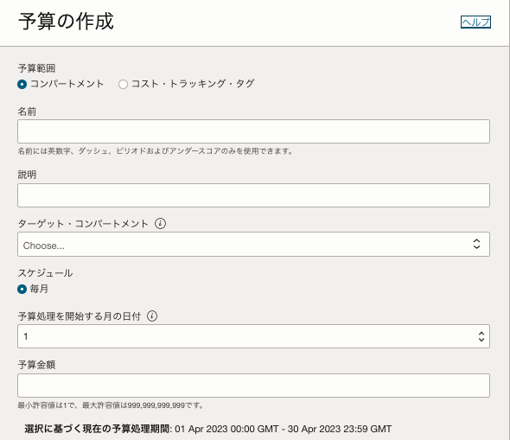510x440 pixels.
Task: Open the ヘルプ help link
Action: coord(475,22)
